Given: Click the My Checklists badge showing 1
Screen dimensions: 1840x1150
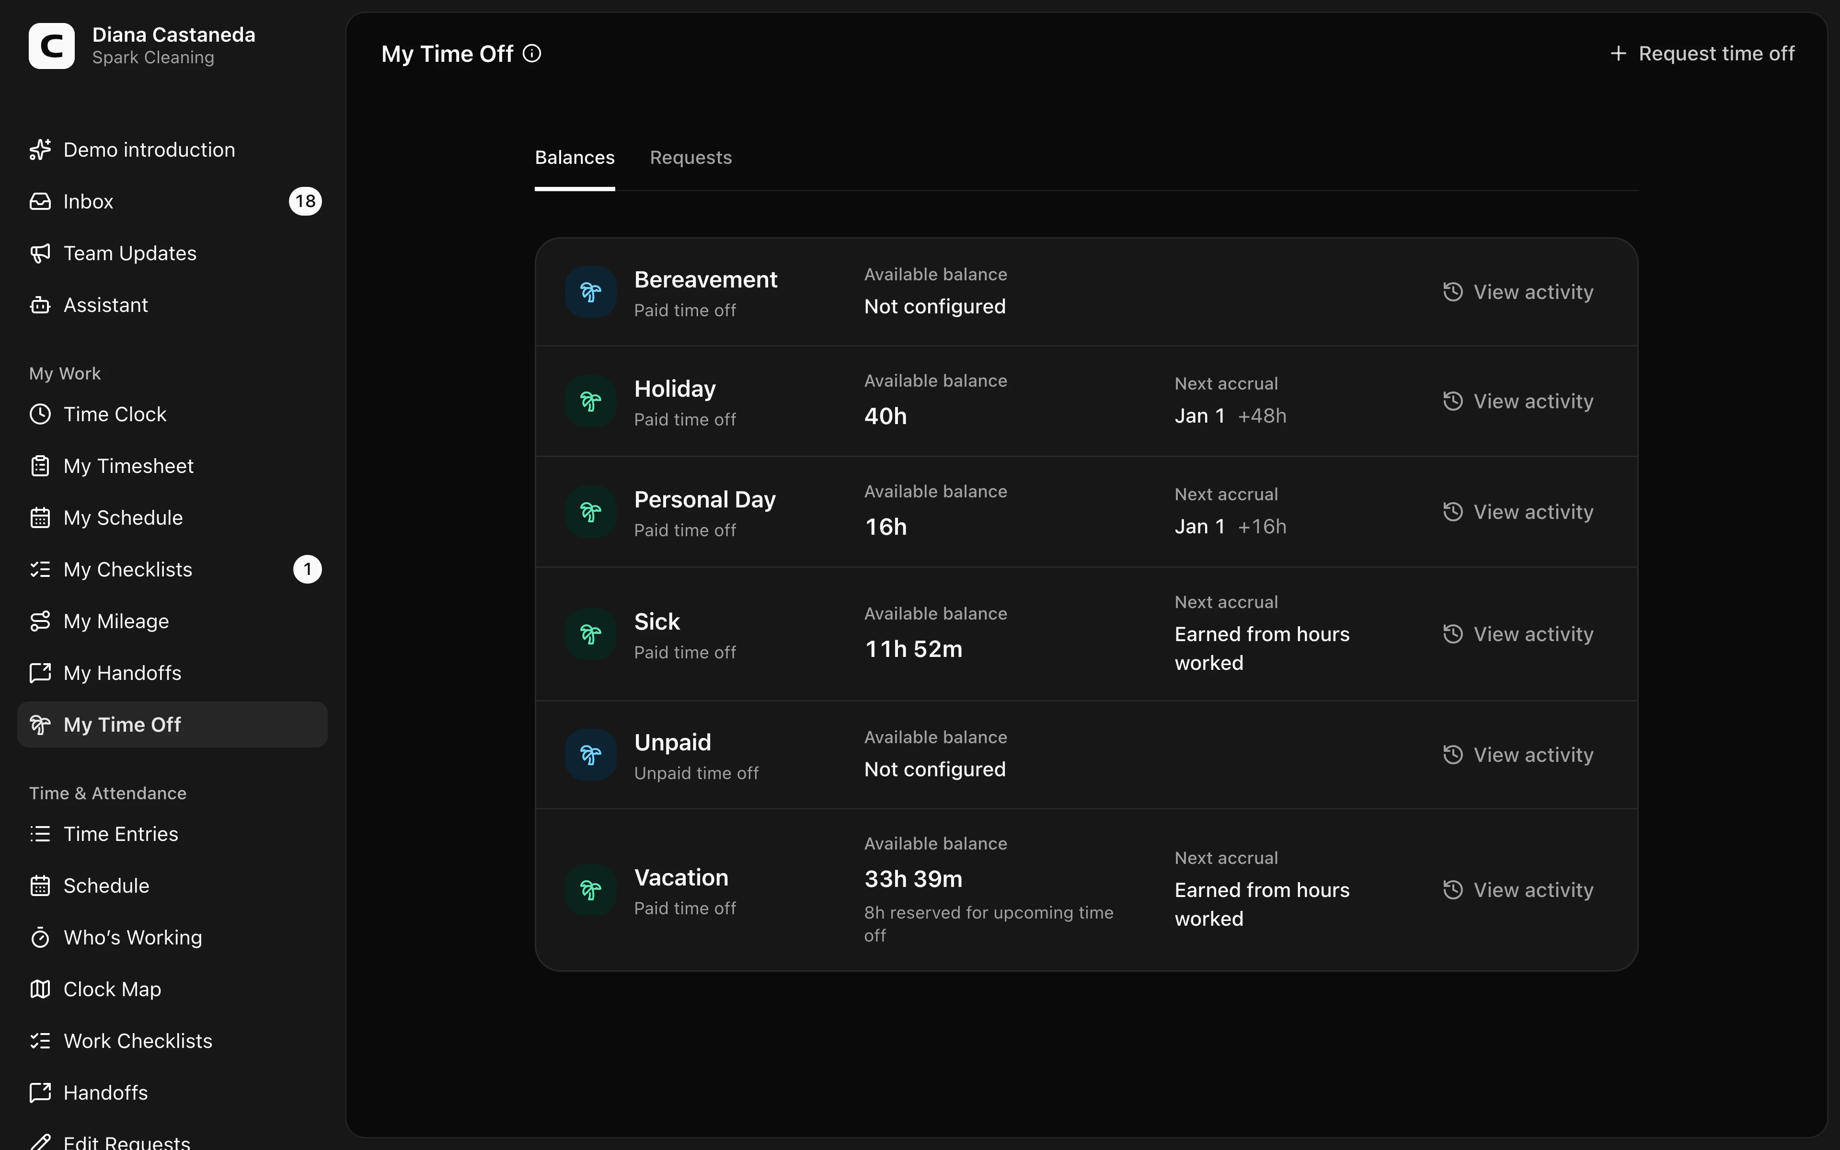Looking at the screenshot, I should tap(307, 570).
